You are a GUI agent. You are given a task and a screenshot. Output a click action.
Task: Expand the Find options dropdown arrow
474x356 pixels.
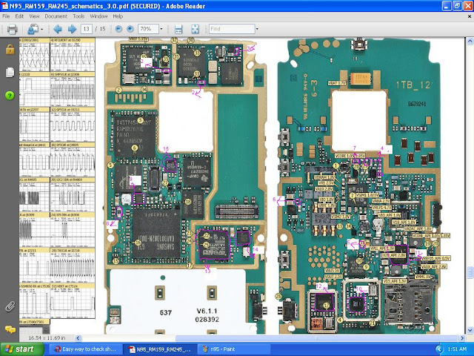256,29
